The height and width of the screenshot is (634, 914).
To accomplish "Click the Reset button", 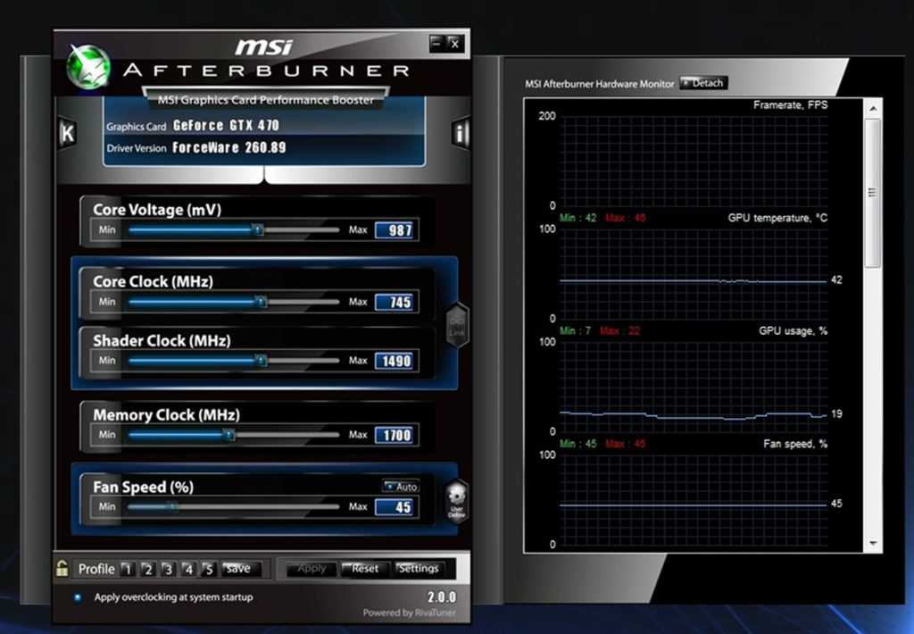I will 364,569.
